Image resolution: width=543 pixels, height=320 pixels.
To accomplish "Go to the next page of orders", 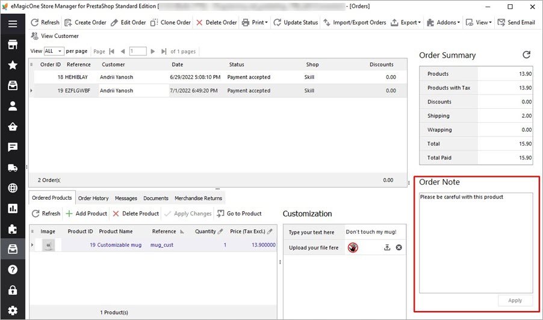I will tap(153, 52).
